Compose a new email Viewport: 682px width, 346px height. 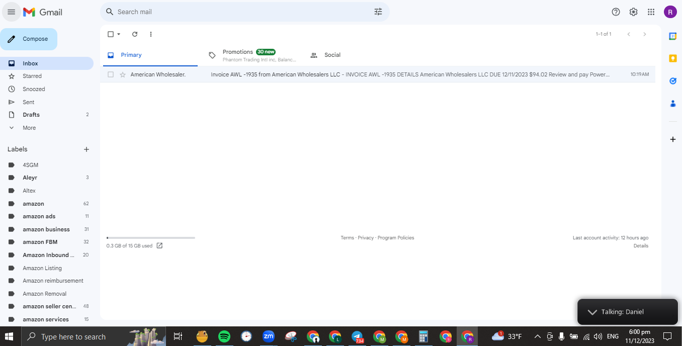[29, 39]
